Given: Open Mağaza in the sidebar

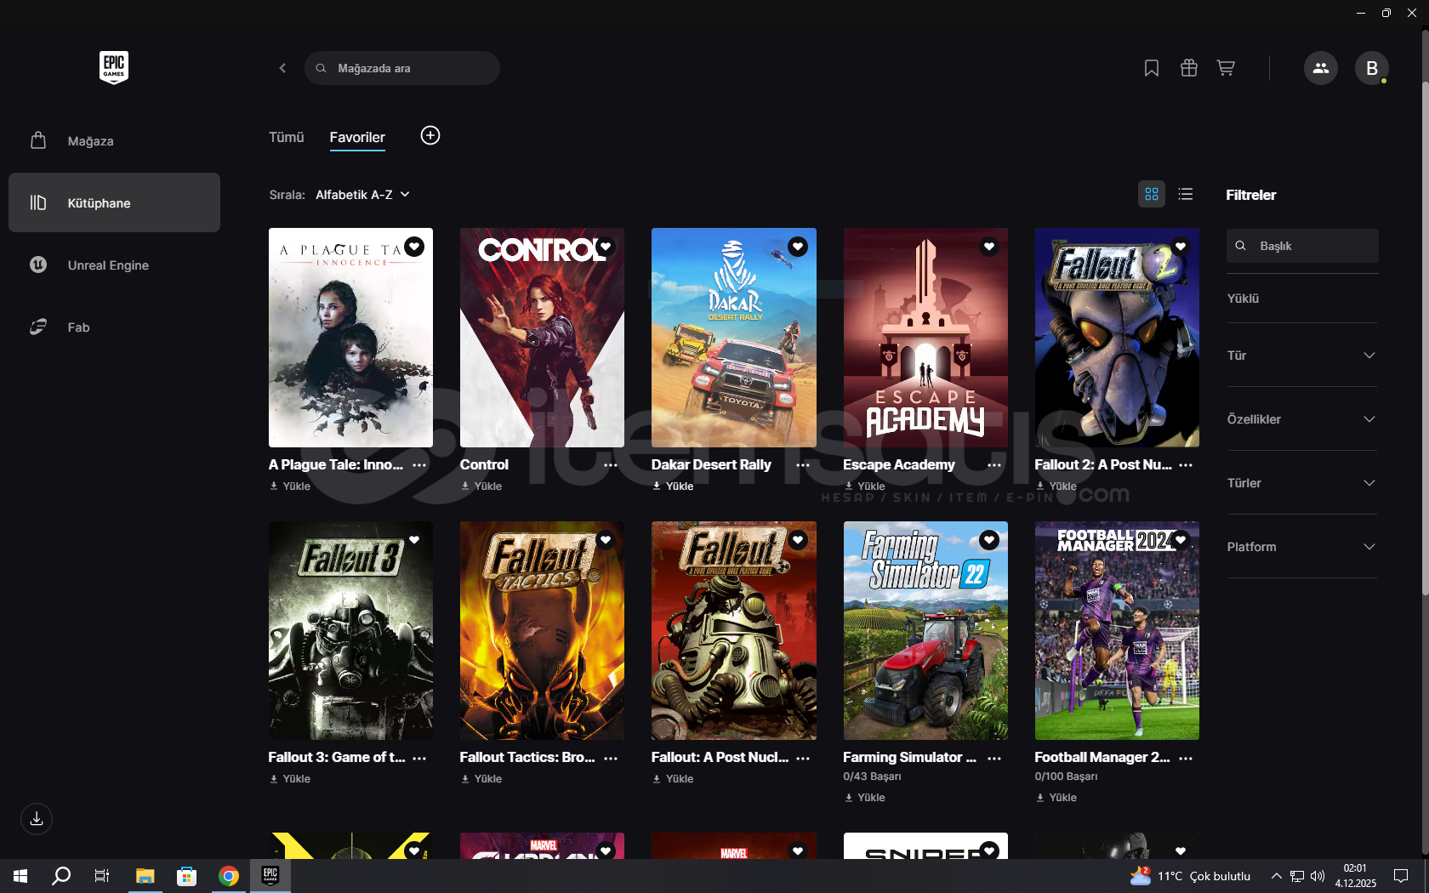Looking at the screenshot, I should (114, 140).
